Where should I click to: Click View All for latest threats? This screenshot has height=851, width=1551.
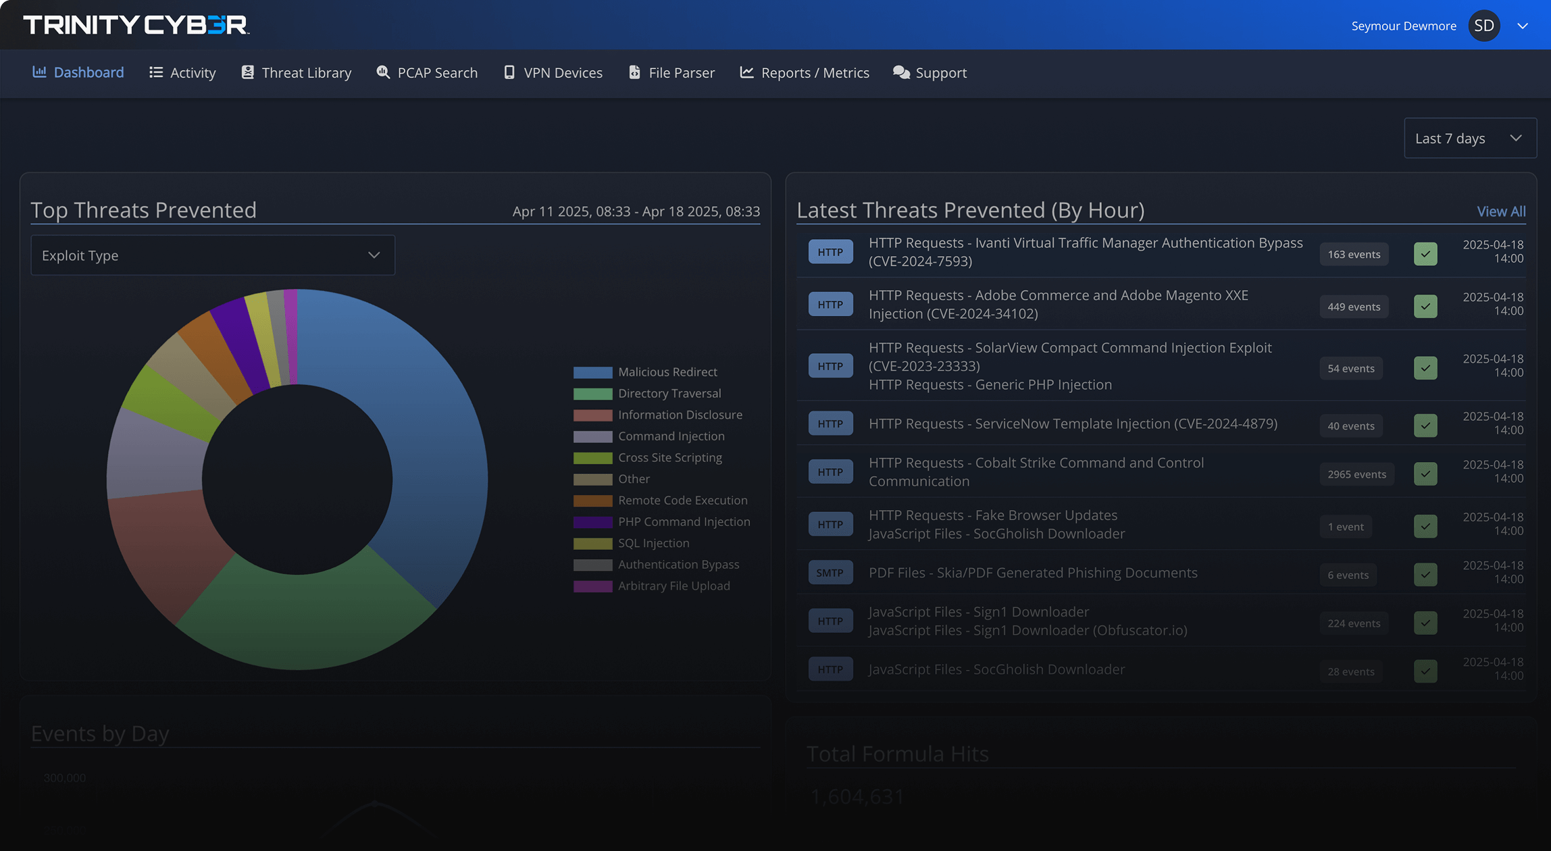pyautogui.click(x=1500, y=211)
